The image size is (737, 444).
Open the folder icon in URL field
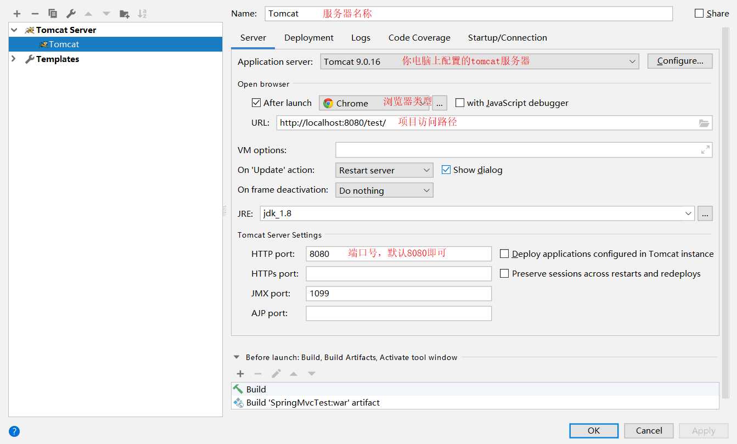(x=704, y=123)
